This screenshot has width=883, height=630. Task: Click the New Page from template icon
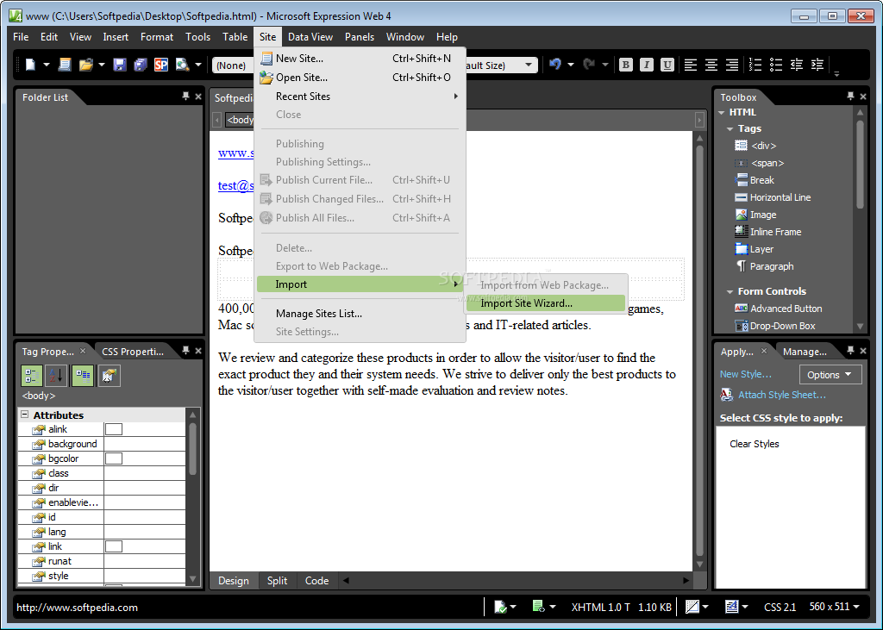pyautogui.click(x=65, y=65)
